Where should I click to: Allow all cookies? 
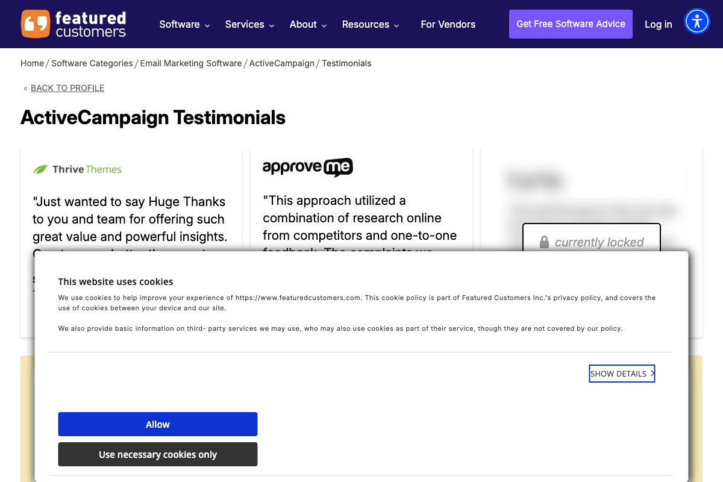tap(157, 424)
